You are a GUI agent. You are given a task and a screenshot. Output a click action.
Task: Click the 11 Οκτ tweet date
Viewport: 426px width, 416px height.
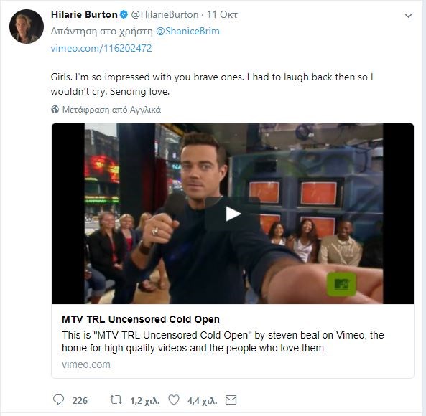click(x=222, y=14)
